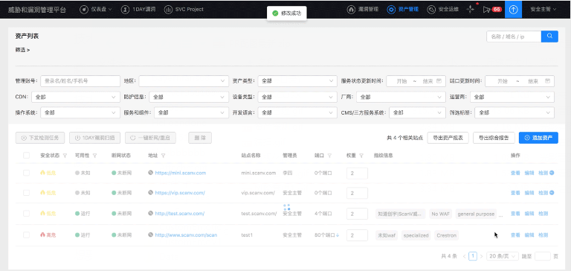
Task: Check the www.scanv.com/scan row checkbox
Action: tap(26, 235)
